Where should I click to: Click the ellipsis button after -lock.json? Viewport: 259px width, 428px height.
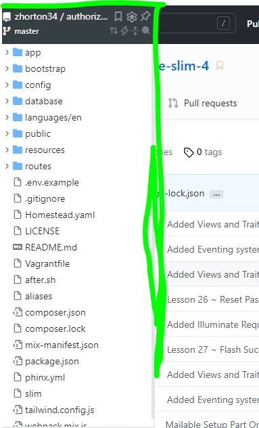tap(216, 194)
